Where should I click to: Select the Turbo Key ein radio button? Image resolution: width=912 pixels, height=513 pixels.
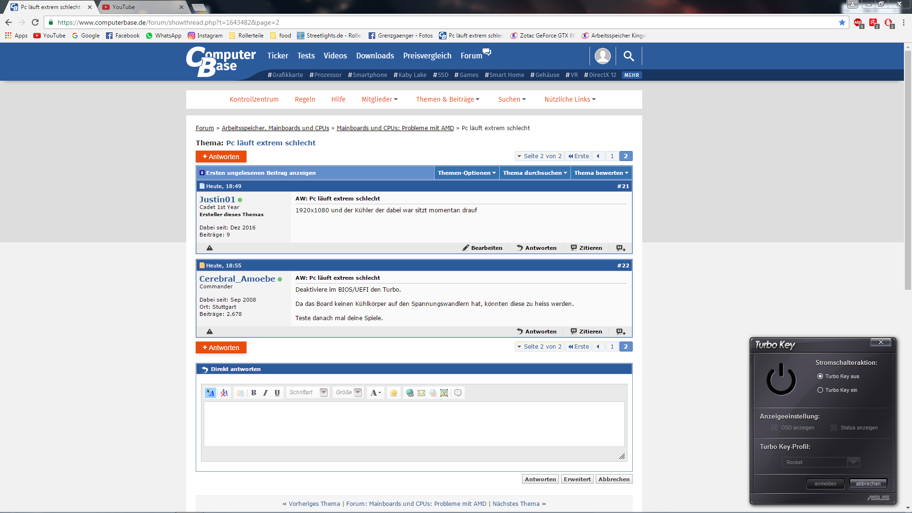pos(820,390)
